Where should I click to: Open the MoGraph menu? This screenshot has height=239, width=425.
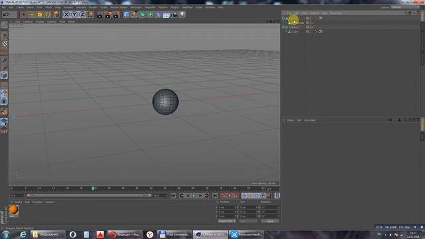pyautogui.click(x=135, y=7)
